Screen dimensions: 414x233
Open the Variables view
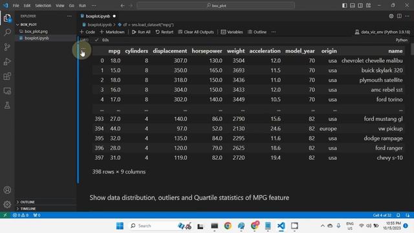pos(232,32)
